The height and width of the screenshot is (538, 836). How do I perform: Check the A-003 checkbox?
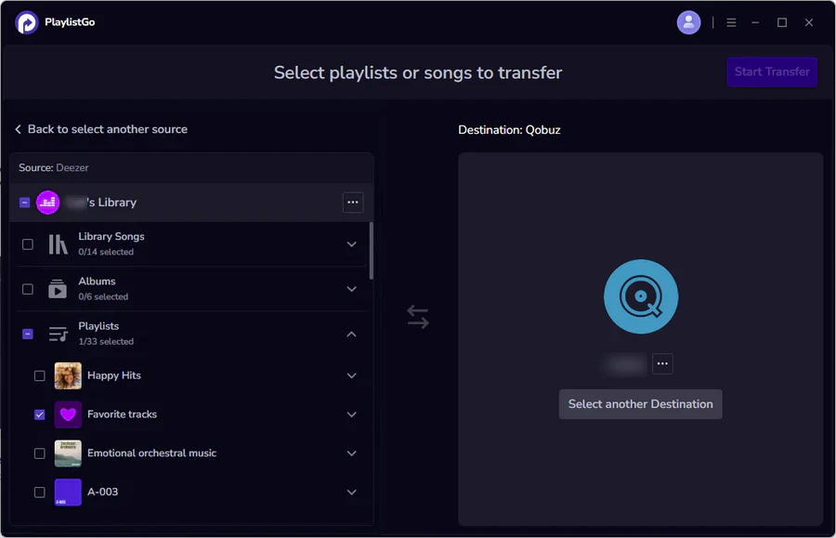pos(39,492)
